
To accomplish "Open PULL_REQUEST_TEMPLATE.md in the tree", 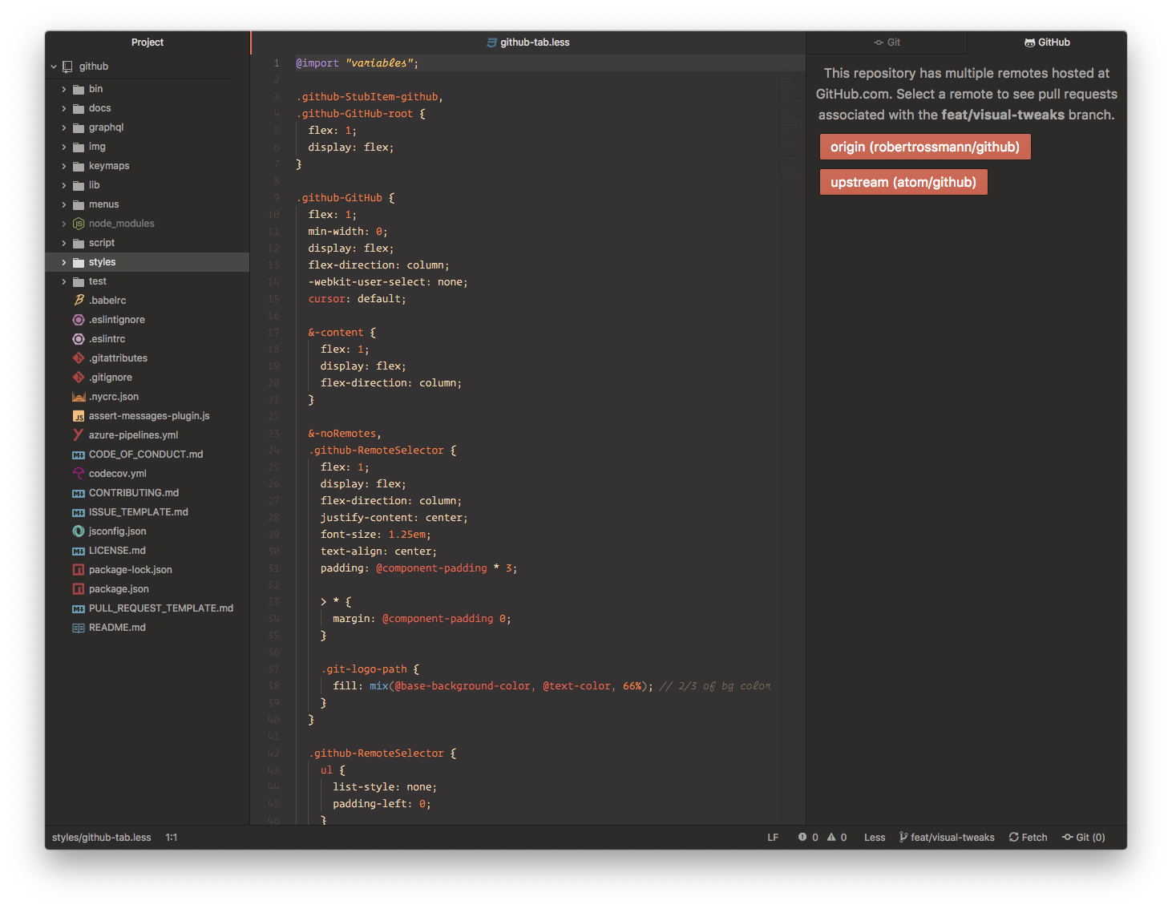I will (x=148, y=608).
